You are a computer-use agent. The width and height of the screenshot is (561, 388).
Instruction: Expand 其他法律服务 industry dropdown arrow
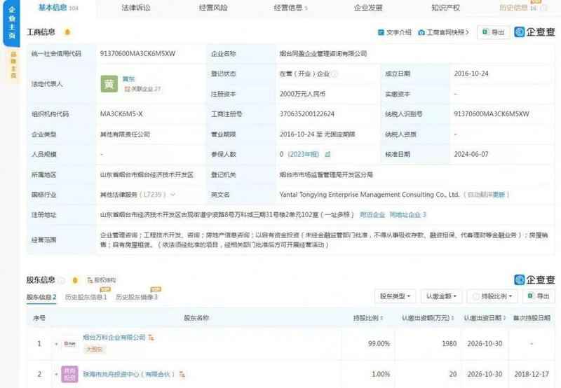(173, 195)
